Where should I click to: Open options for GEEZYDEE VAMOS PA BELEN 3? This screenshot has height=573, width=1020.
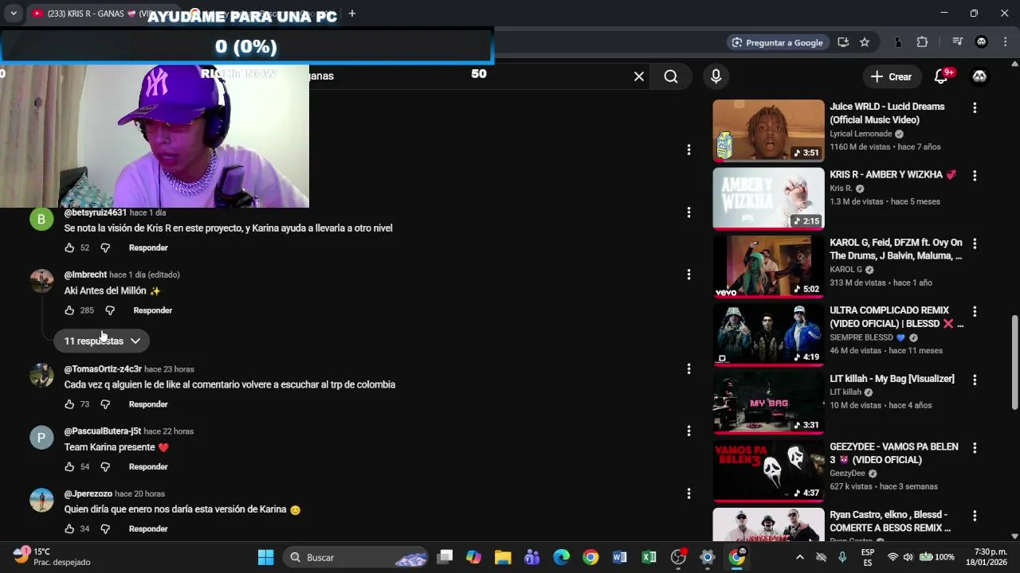[x=975, y=448]
